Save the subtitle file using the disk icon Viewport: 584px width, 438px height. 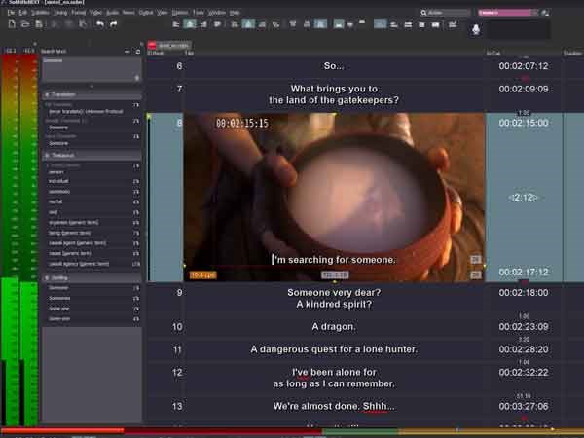39,24
